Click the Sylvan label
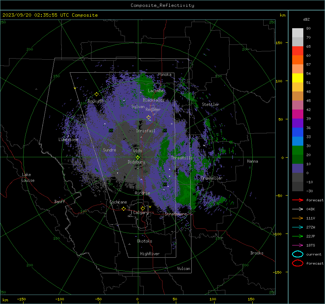 (x=138, y=107)
